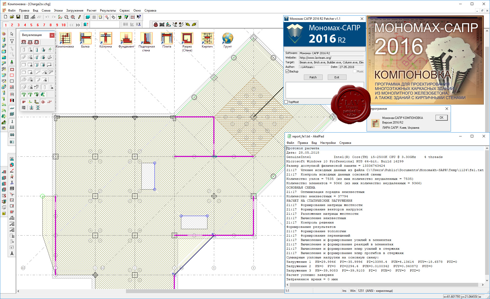Screen dimensions: 490x299
Task: Switch to floor 1 button
Action: coord(6,25)
